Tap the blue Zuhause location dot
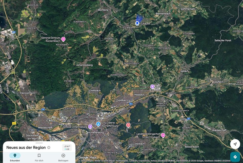Image resolution: width=243 pixels, height=163 pixels. pyautogui.click(x=137, y=23)
